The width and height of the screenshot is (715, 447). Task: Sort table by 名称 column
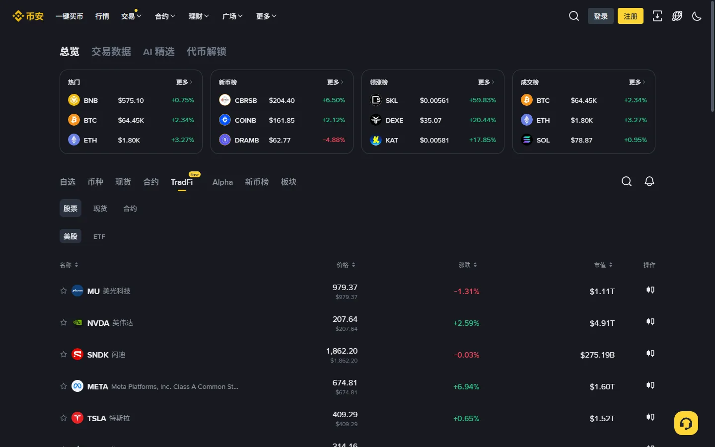click(x=69, y=265)
